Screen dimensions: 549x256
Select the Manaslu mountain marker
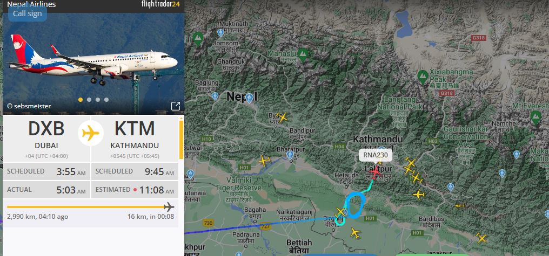click(303, 54)
